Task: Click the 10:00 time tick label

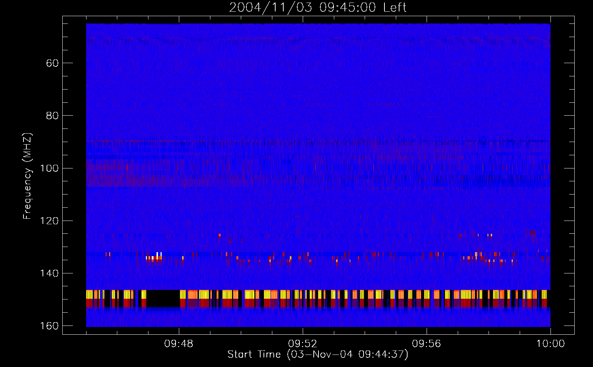Action: [x=550, y=344]
